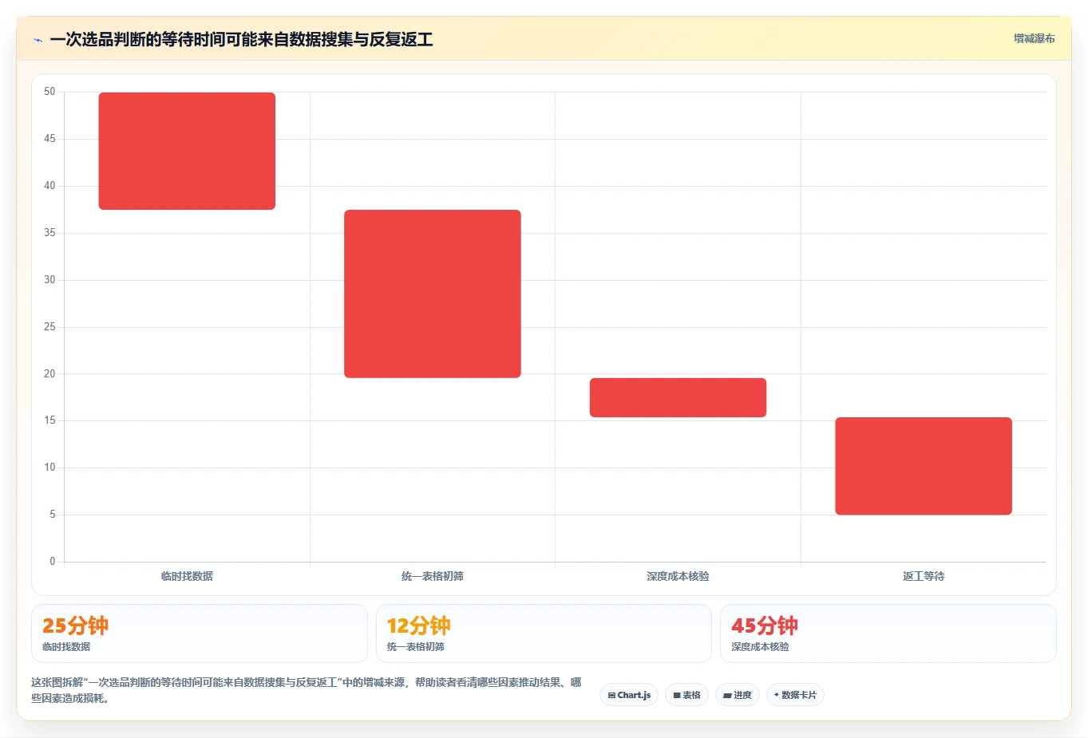The image size is (1088, 738).
Task: Click the y-axis value 35
Action: click(x=49, y=233)
